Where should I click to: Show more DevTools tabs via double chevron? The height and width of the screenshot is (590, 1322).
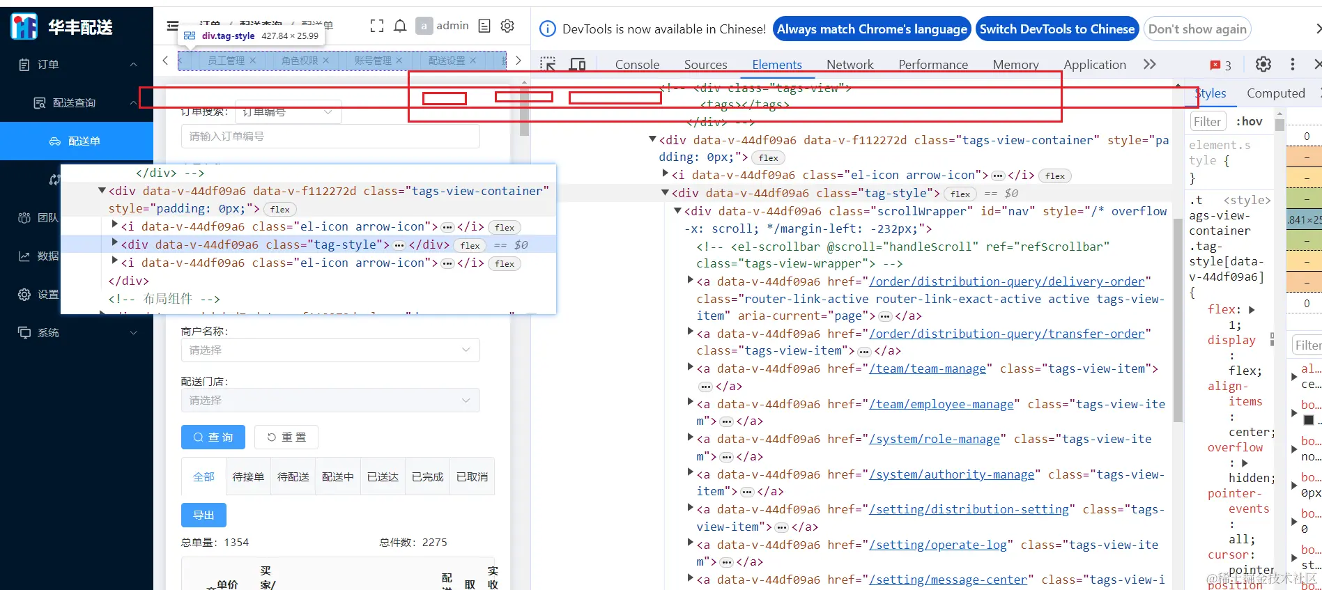1150,64
